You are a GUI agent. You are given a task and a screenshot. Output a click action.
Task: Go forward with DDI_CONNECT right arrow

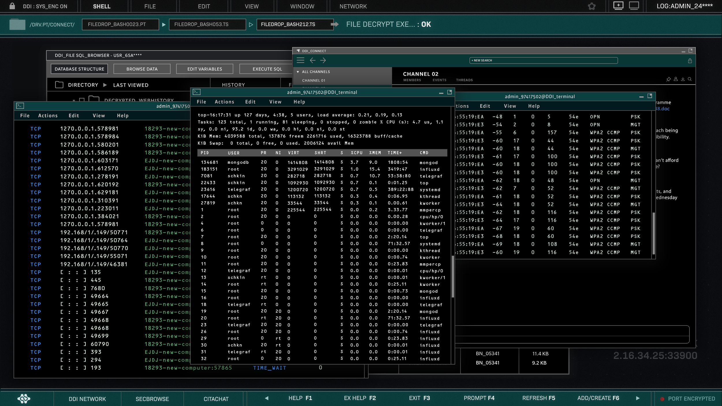point(323,60)
